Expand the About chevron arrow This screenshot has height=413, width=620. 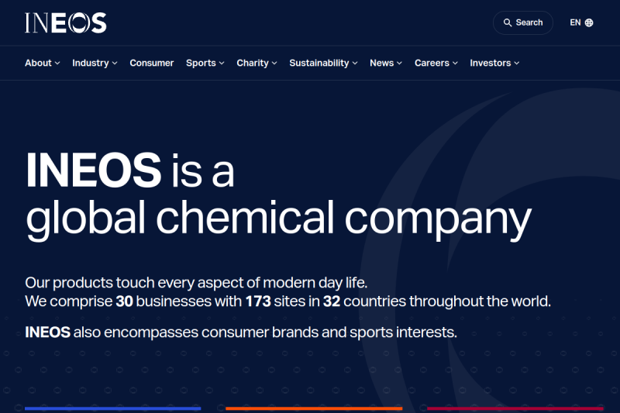coord(57,64)
